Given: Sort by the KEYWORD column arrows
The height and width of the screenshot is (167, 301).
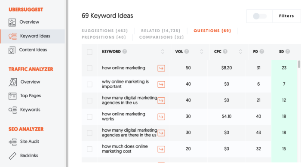Looking at the screenshot, I should click(x=163, y=52).
